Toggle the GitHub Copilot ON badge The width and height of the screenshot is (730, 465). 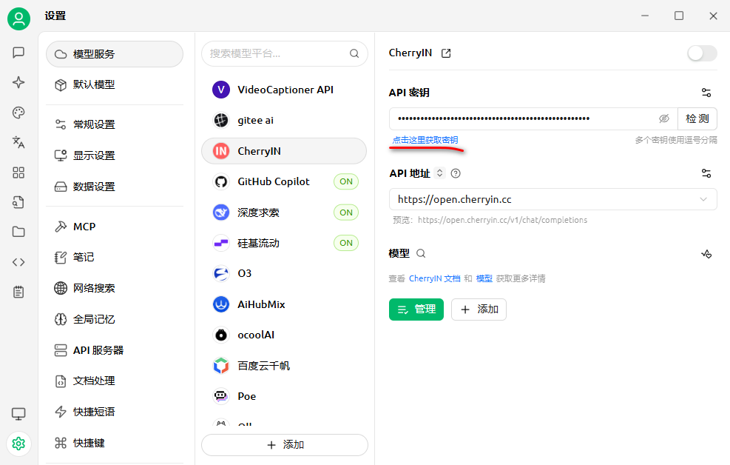[x=346, y=181]
